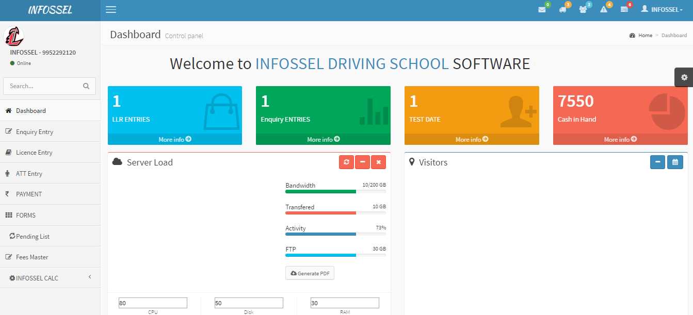Open PAYMENT menu item
Viewport: 693px width, 315px height.
coord(50,194)
